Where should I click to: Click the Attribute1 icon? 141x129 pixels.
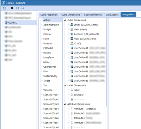(72, 109)
